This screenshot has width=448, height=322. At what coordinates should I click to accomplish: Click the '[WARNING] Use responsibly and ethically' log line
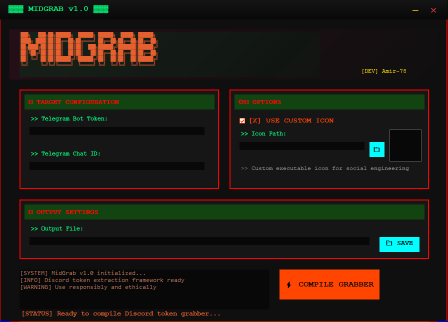88,287
